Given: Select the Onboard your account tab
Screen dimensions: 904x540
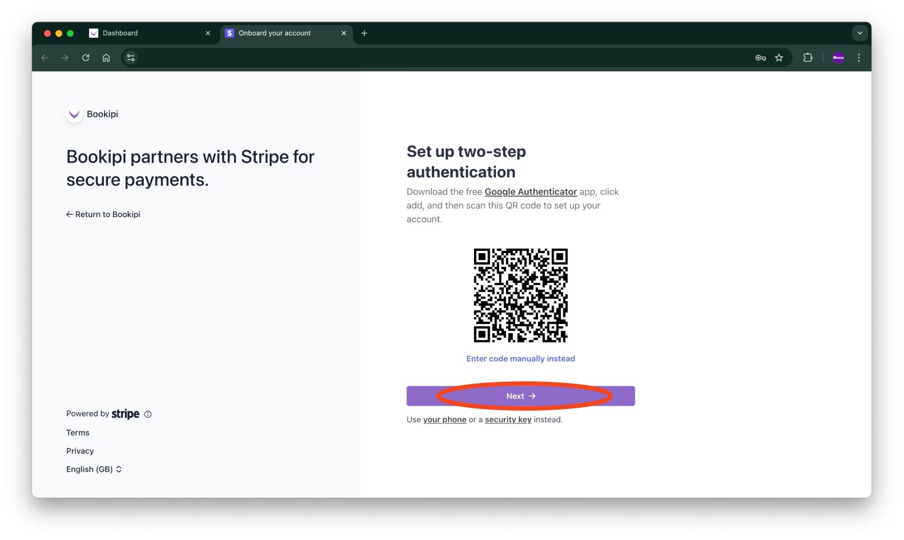Looking at the screenshot, I should [x=281, y=33].
